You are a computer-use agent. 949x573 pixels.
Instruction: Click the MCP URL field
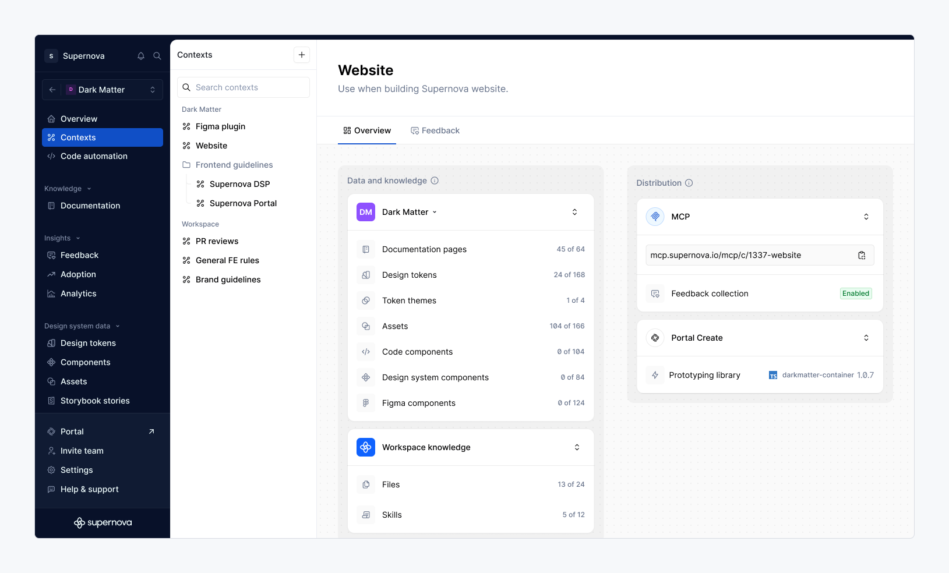click(x=760, y=255)
